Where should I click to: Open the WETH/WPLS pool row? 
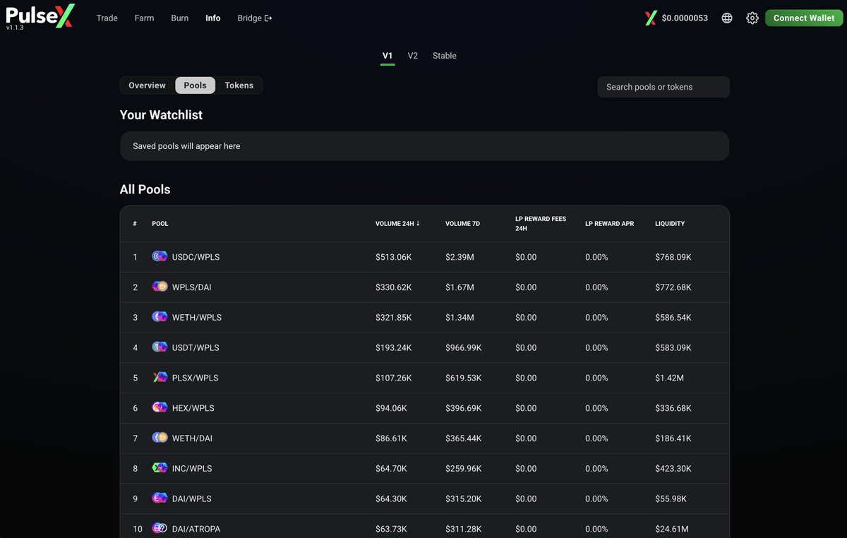click(424, 318)
